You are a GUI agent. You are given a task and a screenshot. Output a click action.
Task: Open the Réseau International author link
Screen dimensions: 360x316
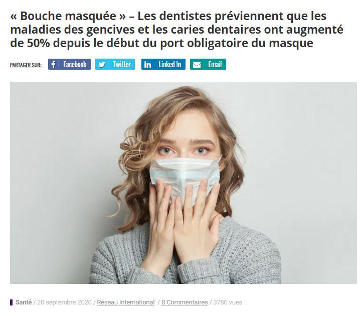125,302
